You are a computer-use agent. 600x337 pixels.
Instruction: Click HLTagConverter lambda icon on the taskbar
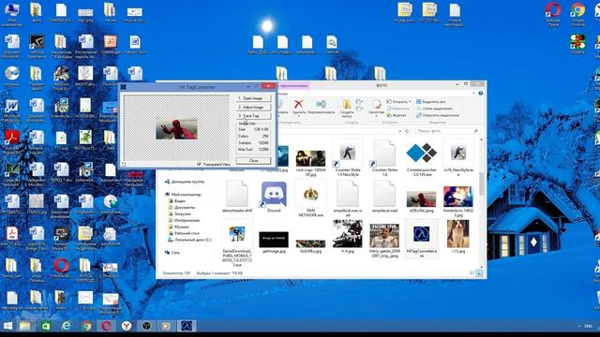pos(187,326)
